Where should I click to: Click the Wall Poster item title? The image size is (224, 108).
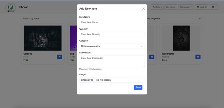[x=168, y=54]
